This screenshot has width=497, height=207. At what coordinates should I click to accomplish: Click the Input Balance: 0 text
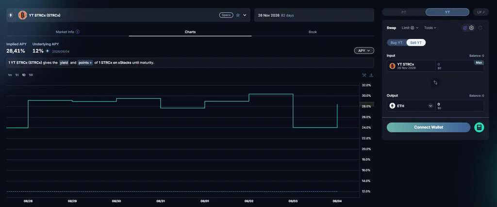(x=477, y=55)
